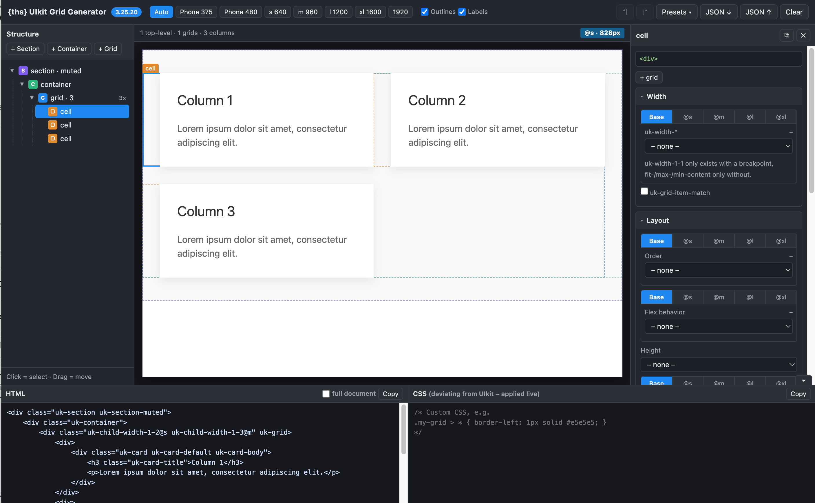815x503 pixels.
Task: Select the Column 3 card in the preview
Action: pyautogui.click(x=267, y=231)
